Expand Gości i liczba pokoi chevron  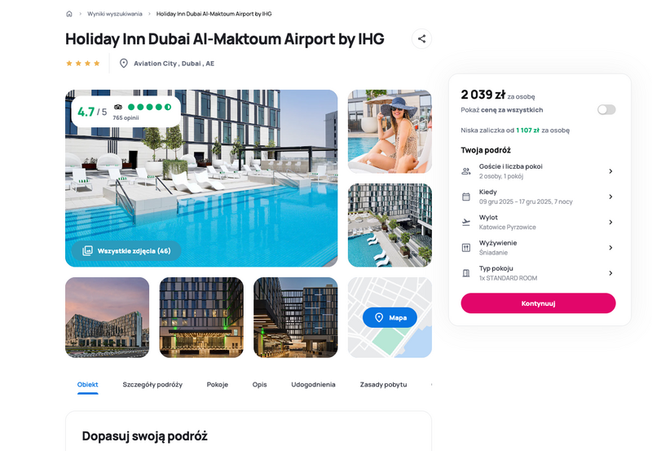tap(610, 171)
